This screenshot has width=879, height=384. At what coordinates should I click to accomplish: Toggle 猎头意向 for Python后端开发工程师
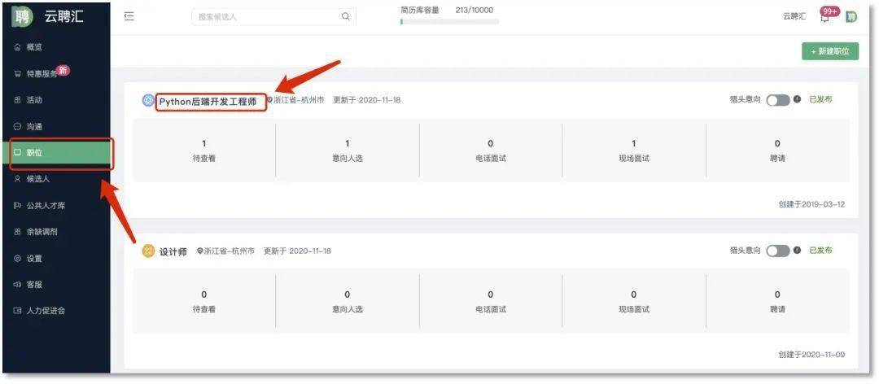777,100
